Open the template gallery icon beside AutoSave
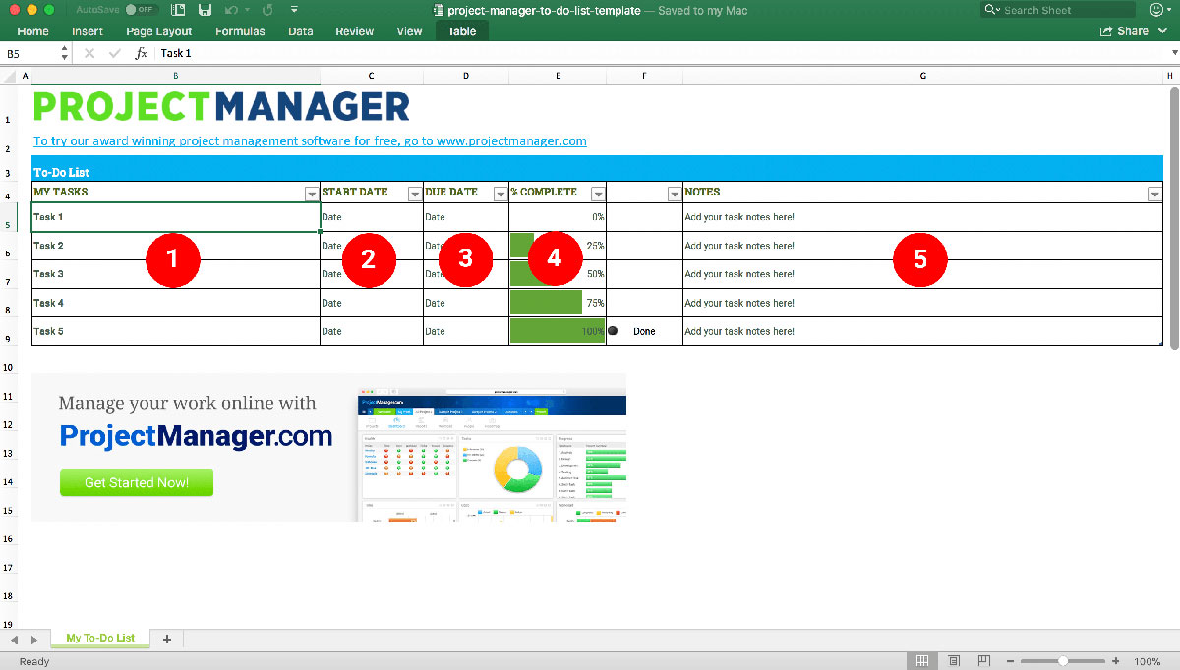 177,10
